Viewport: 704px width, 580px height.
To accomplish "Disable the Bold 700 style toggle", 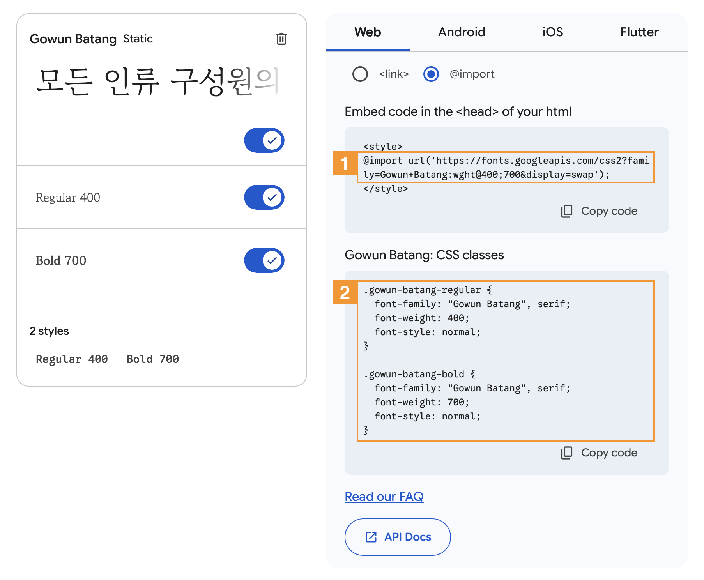I will pyautogui.click(x=264, y=260).
